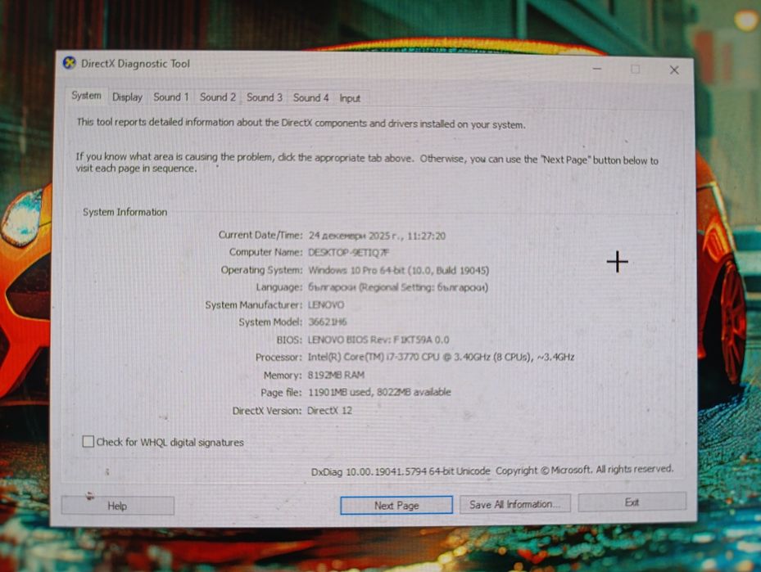Click Save All Information button

coord(514,504)
